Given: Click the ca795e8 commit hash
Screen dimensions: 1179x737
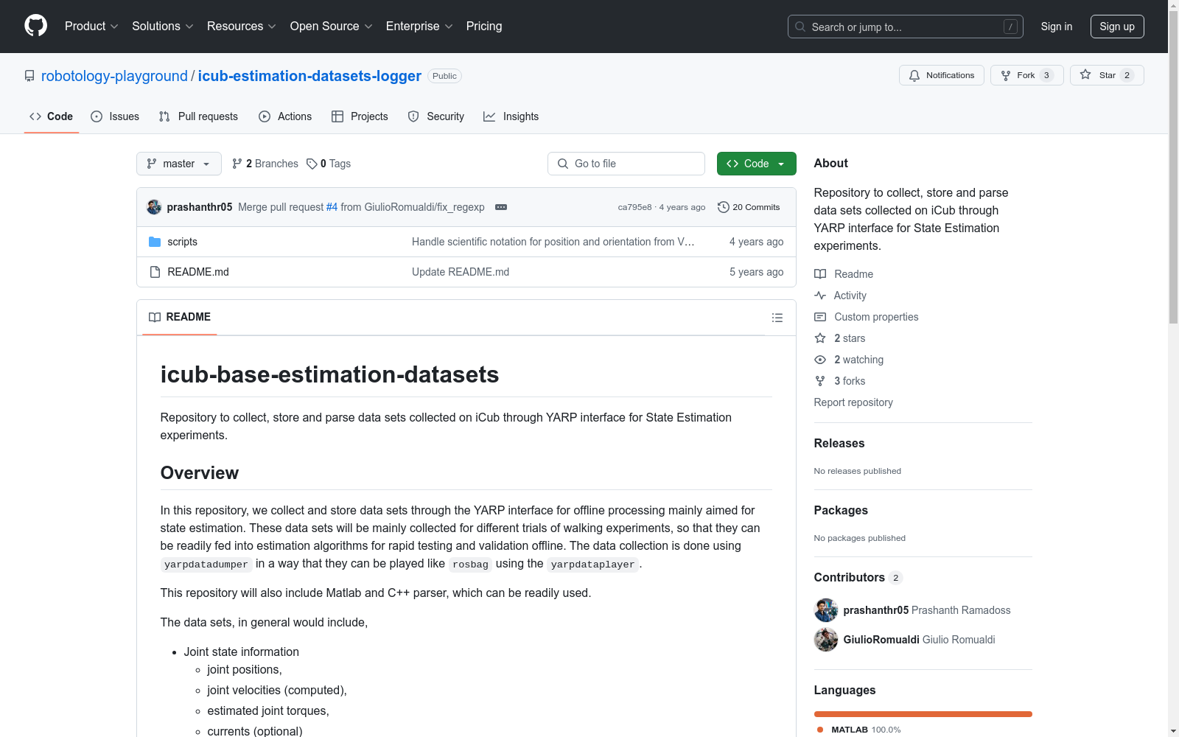Looking at the screenshot, I should (x=634, y=207).
